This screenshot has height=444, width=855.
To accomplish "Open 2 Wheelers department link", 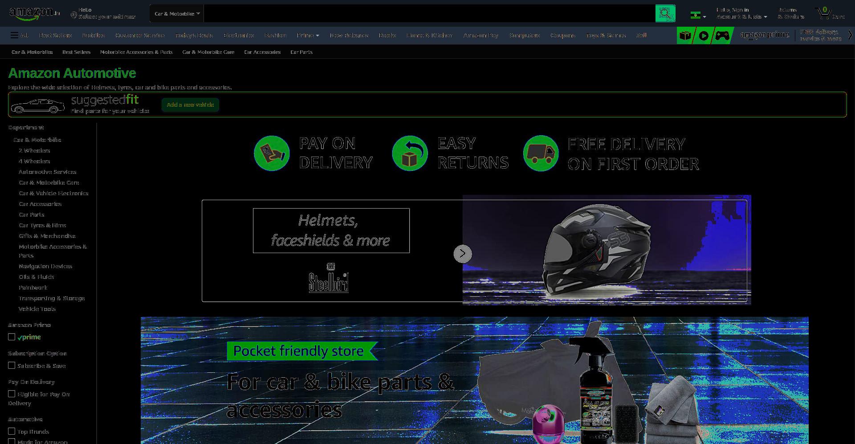I will [34, 150].
